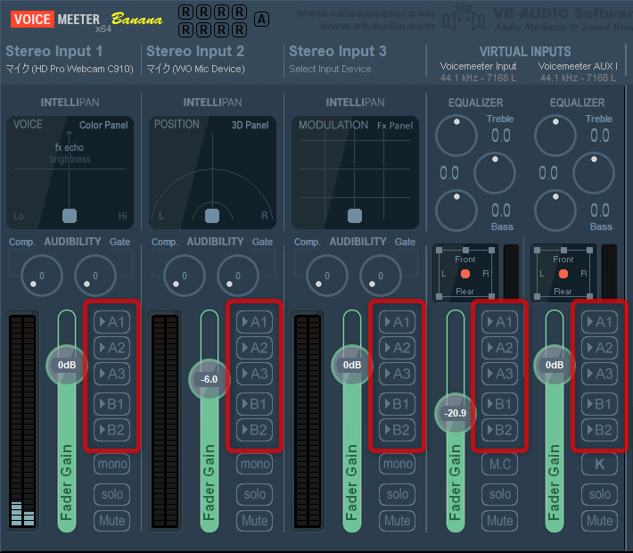633x553 pixels.
Task: Solo the Voicemeeter Input virtual strip
Action: pyautogui.click(x=500, y=494)
